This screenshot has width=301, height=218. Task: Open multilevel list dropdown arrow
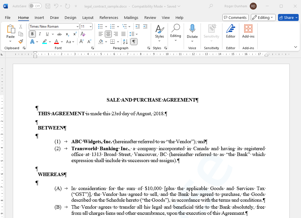coord(130,26)
